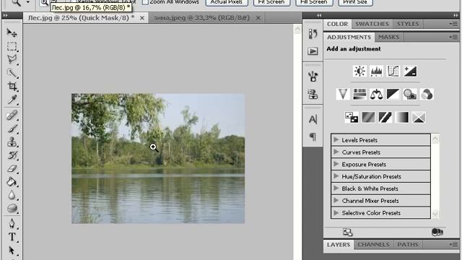The width and height of the screenshot is (462, 260).
Task: Select the Magic Wand tool
Action: [12, 73]
